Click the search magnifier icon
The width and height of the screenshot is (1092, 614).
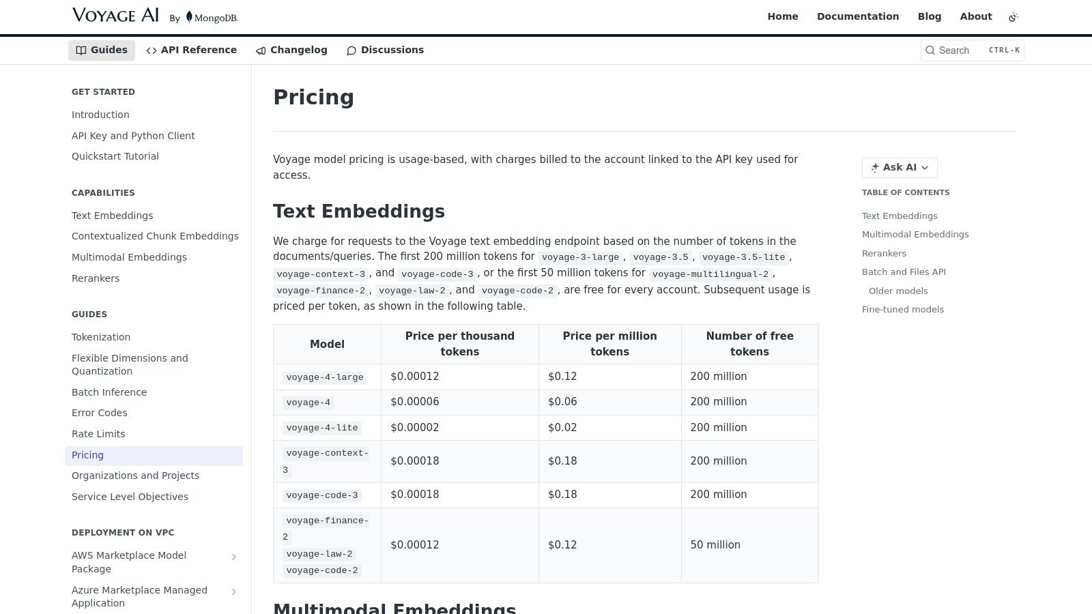click(x=930, y=50)
